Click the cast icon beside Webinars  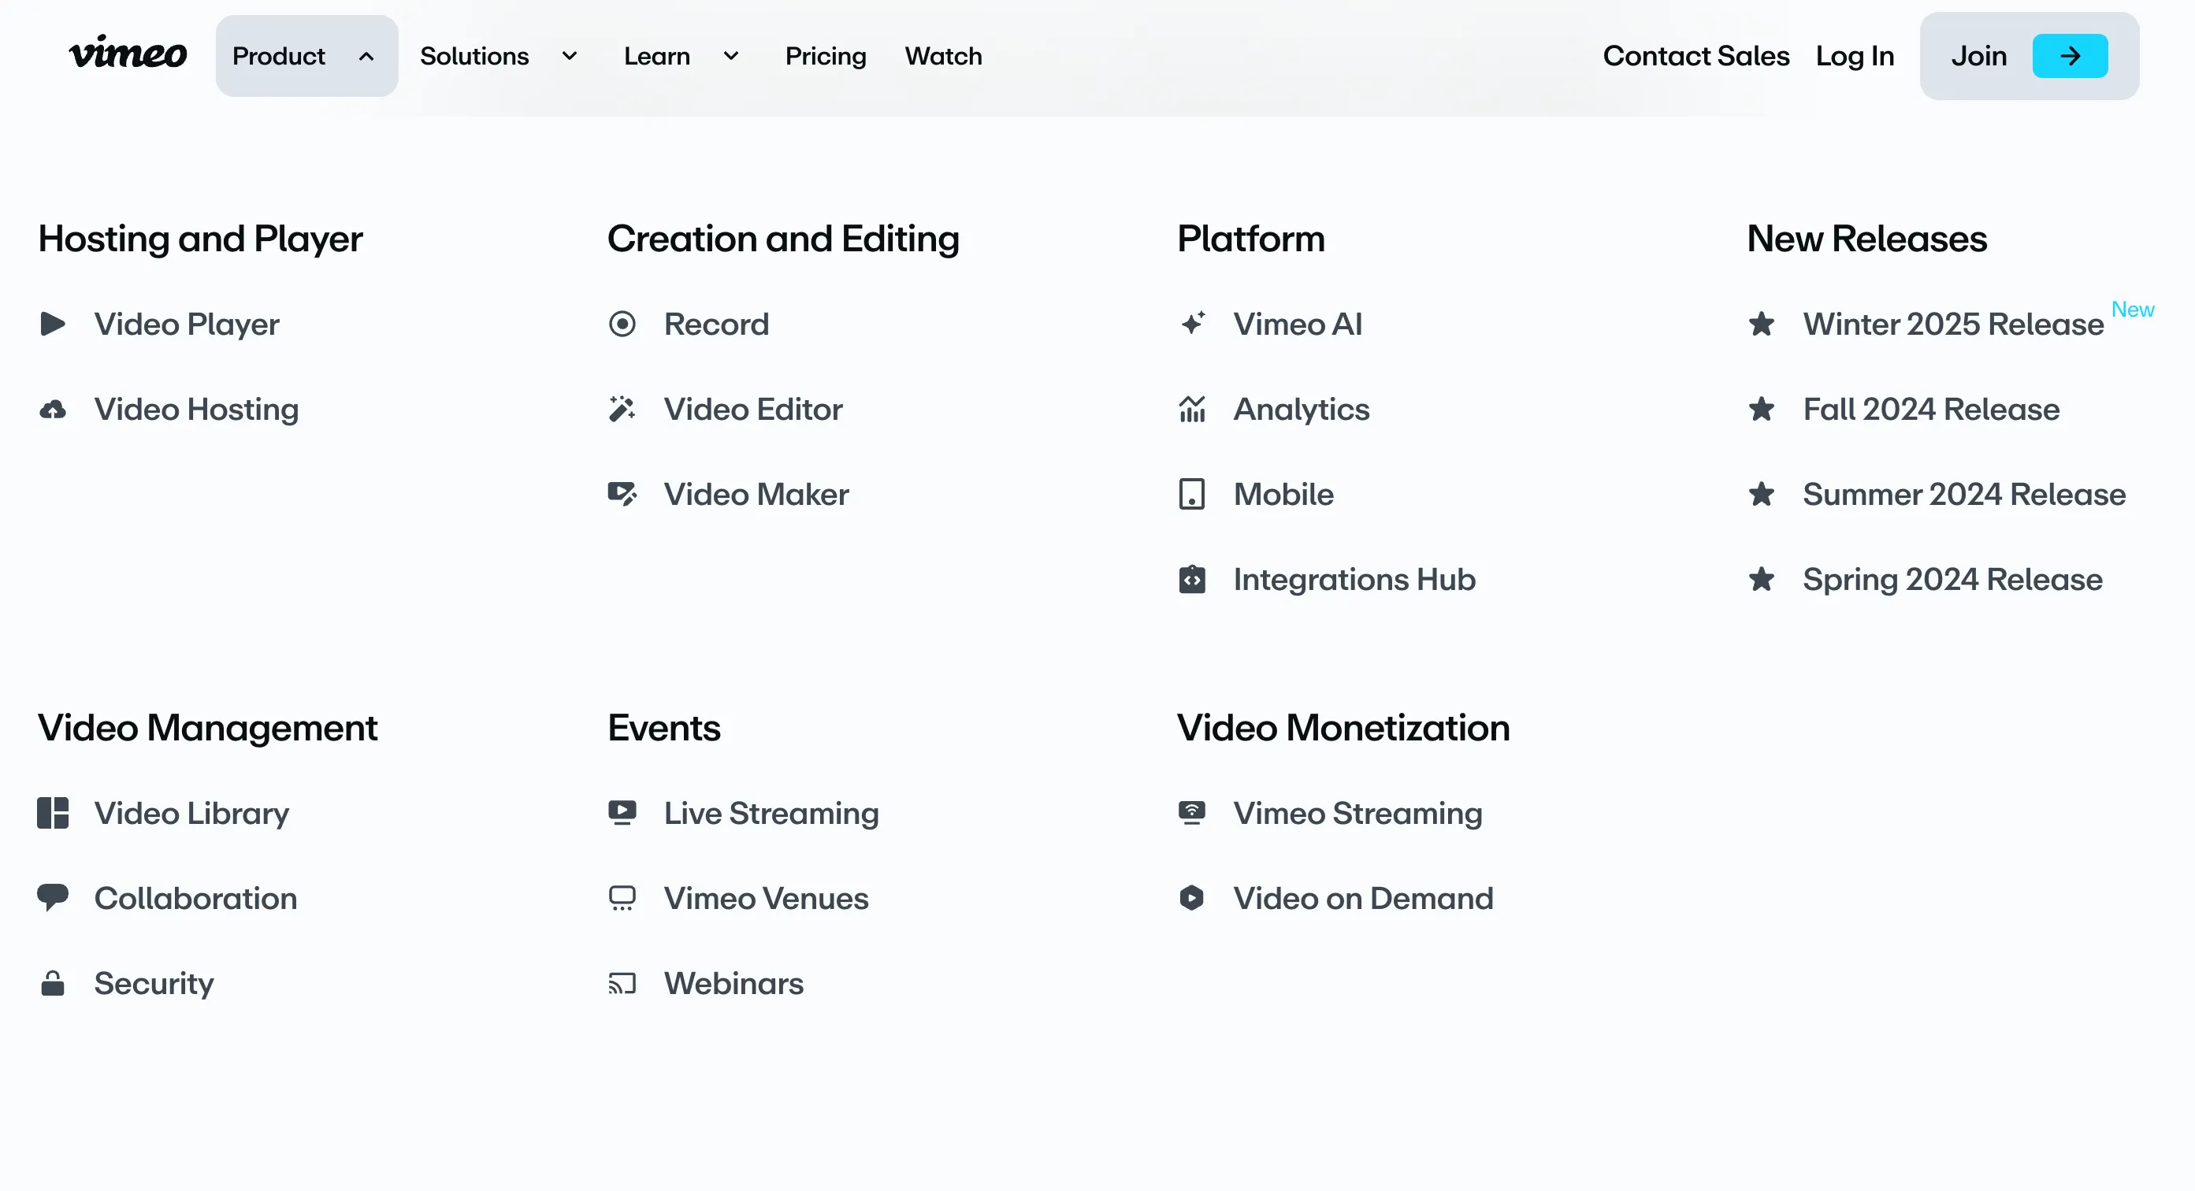tap(622, 984)
